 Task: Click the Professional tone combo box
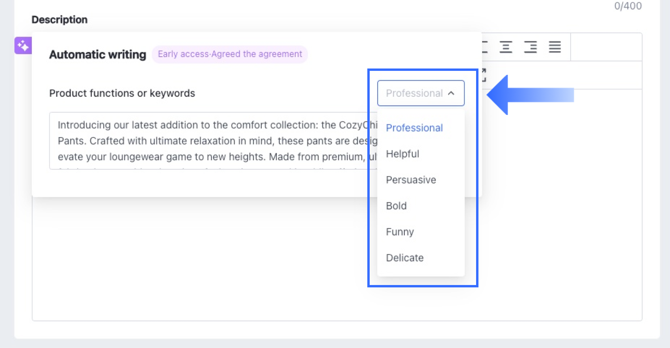click(414, 93)
